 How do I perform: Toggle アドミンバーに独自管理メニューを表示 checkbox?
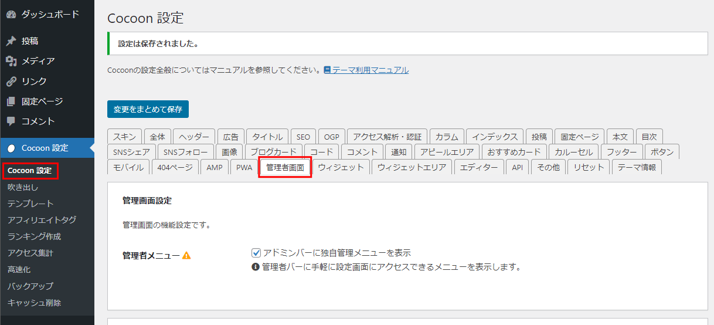pos(256,253)
